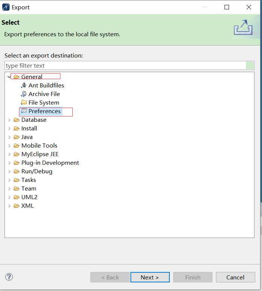Image resolution: width=262 pixels, height=291 pixels.
Task: Click the clear filter box at field end
Action: [x=250, y=65]
